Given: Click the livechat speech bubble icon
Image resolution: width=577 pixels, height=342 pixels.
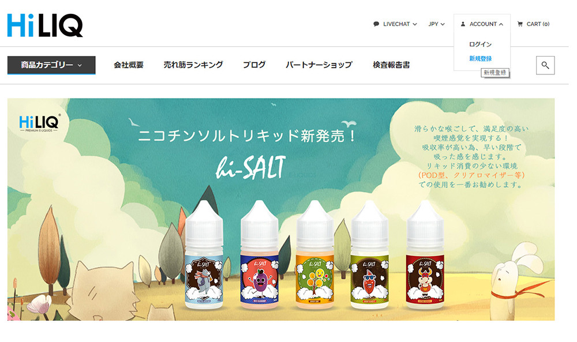Looking at the screenshot, I should [x=376, y=24].
